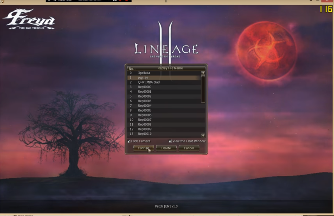Click the replay list scroll-down arrow

click(x=203, y=135)
